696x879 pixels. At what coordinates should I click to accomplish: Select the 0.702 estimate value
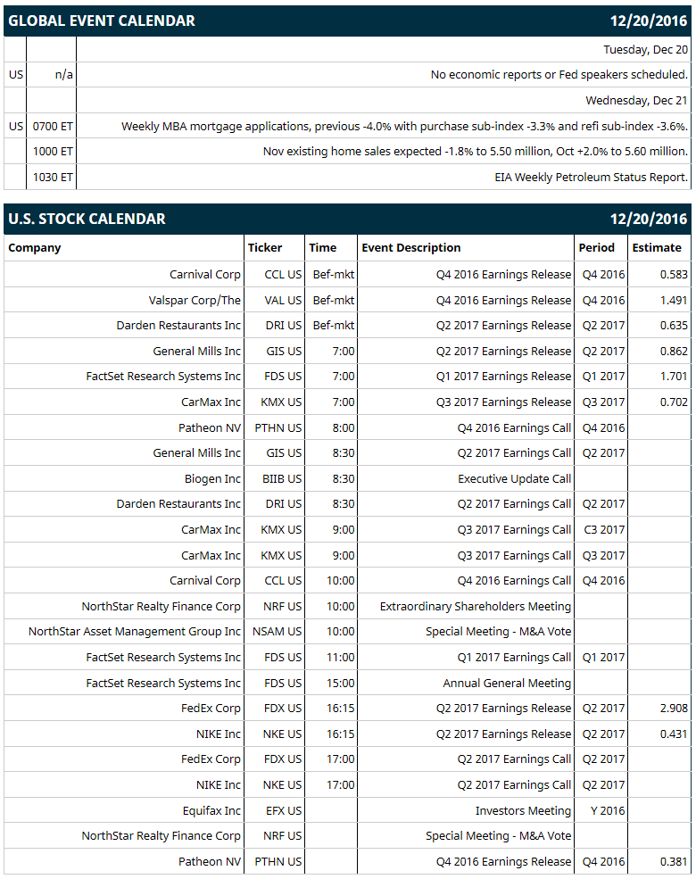(674, 402)
